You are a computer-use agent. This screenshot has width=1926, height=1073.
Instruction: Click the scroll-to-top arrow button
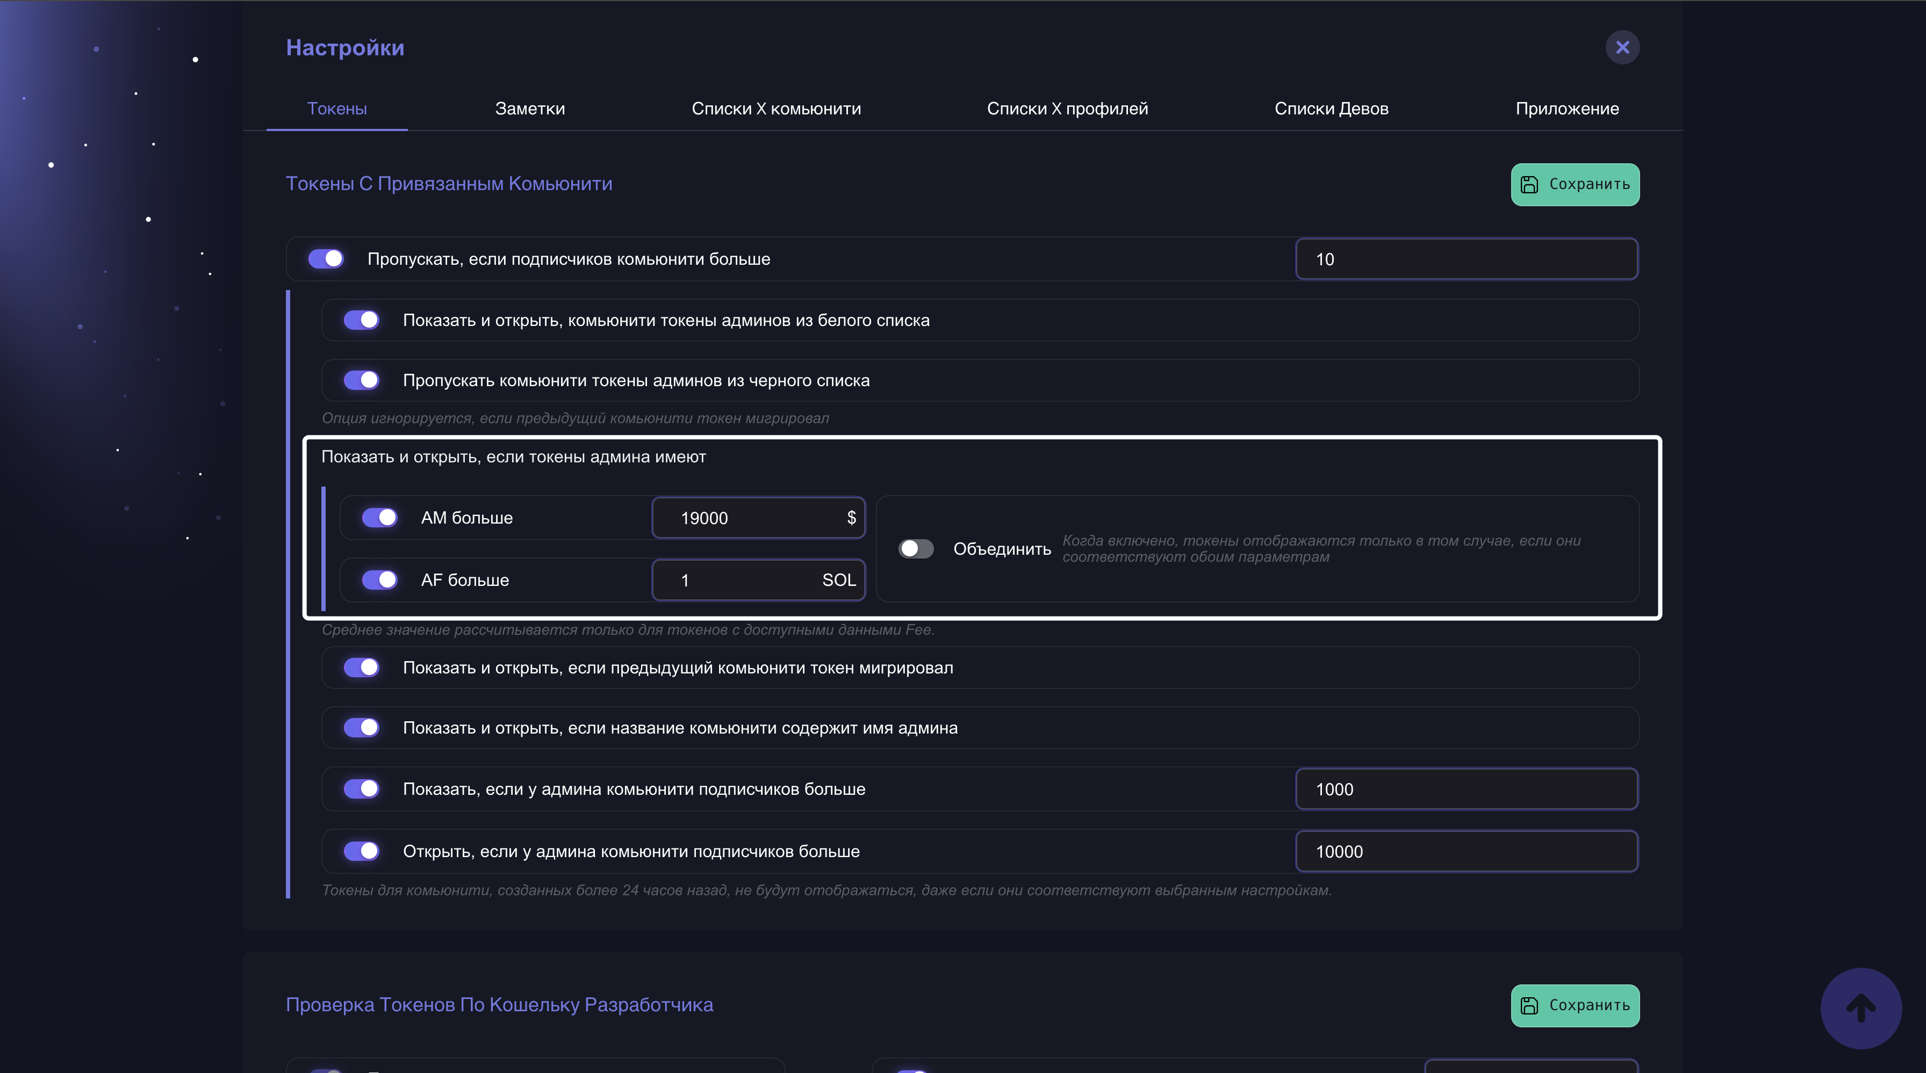[1860, 1008]
